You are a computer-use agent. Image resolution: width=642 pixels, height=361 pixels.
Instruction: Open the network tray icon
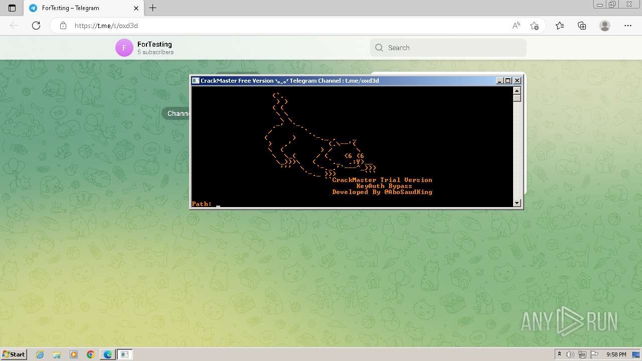(x=582, y=354)
